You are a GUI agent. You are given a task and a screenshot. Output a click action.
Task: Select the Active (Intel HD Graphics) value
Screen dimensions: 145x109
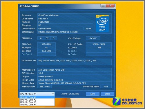tap(75, 80)
